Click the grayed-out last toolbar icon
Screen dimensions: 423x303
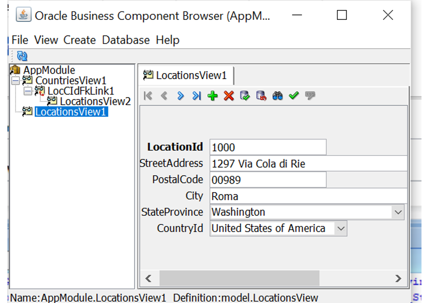coord(310,96)
